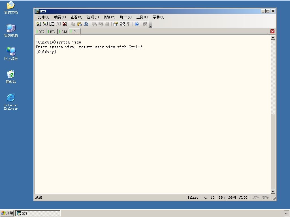This screenshot has width=290, height=217.
Task: Click Connect in Tab folder icon
Action: point(52,24)
